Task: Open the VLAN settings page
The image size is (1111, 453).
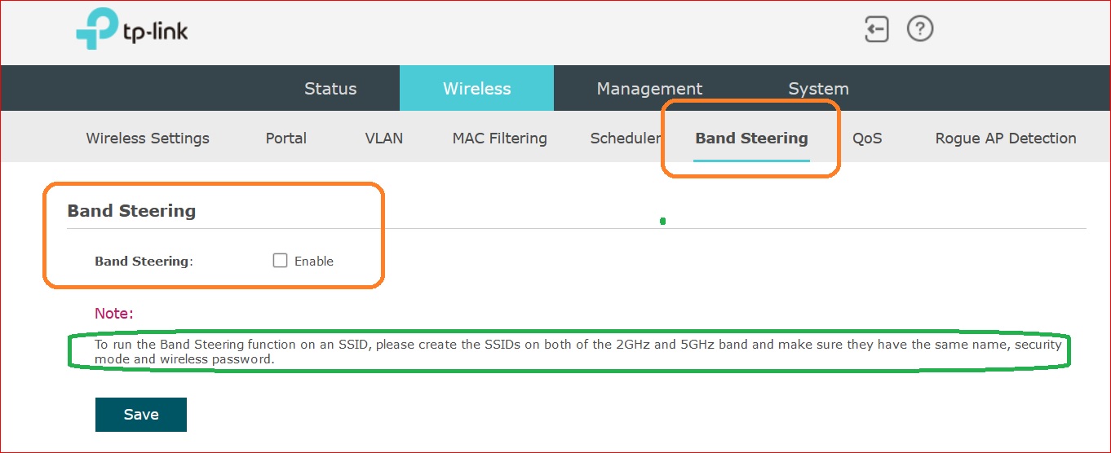Action: pos(384,139)
